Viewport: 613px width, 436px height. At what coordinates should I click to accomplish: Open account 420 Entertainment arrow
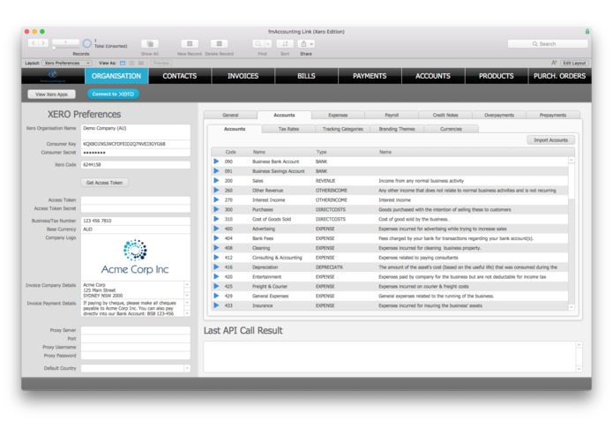click(216, 276)
